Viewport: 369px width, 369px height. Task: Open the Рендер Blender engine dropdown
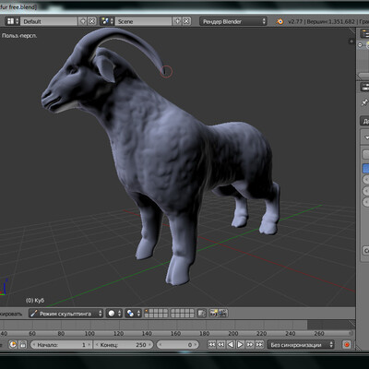(233, 21)
